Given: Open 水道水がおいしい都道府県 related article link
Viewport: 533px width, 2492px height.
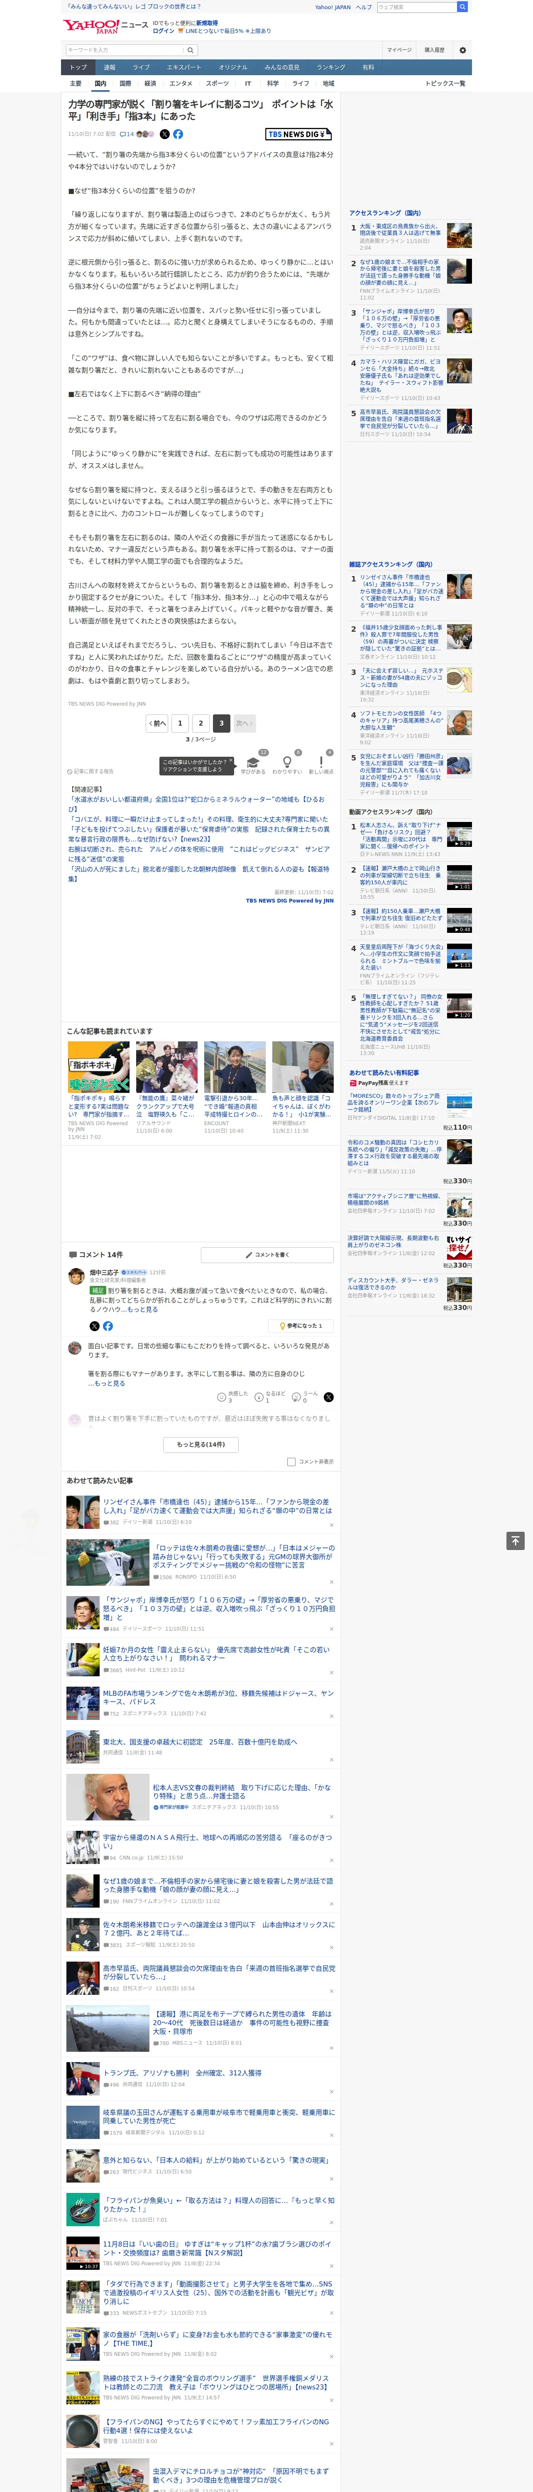Looking at the screenshot, I should tap(196, 804).
